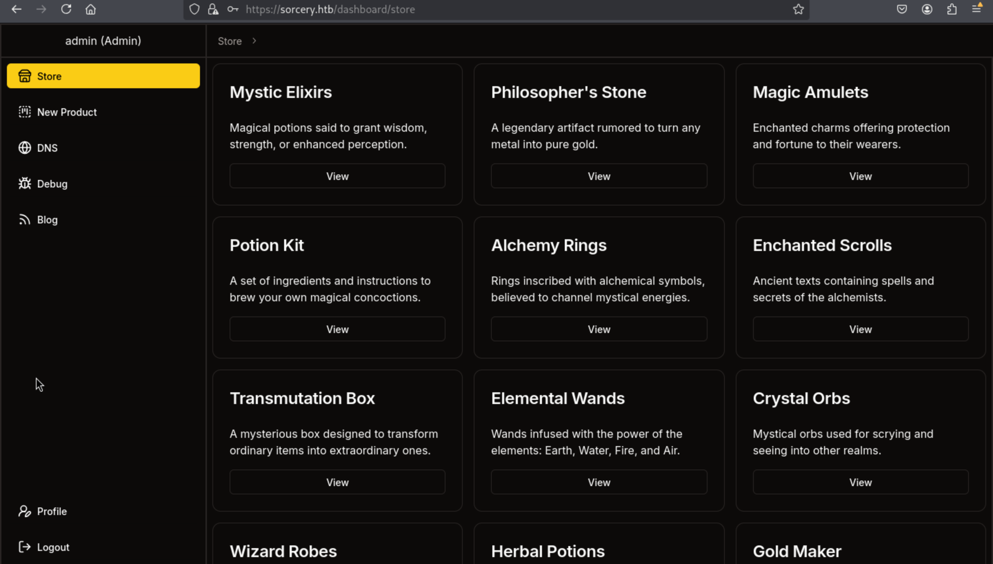The image size is (993, 564).
Task: View the Magic Amulets product
Action: pyautogui.click(x=861, y=176)
